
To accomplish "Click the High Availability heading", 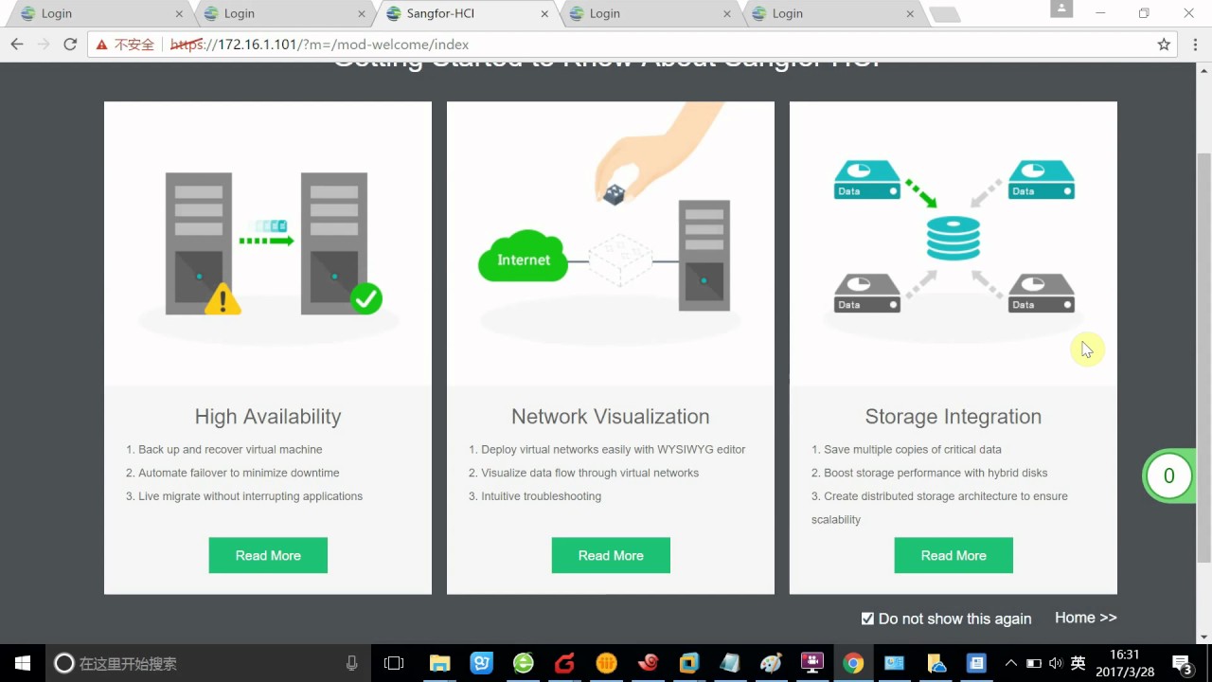I will (x=268, y=417).
